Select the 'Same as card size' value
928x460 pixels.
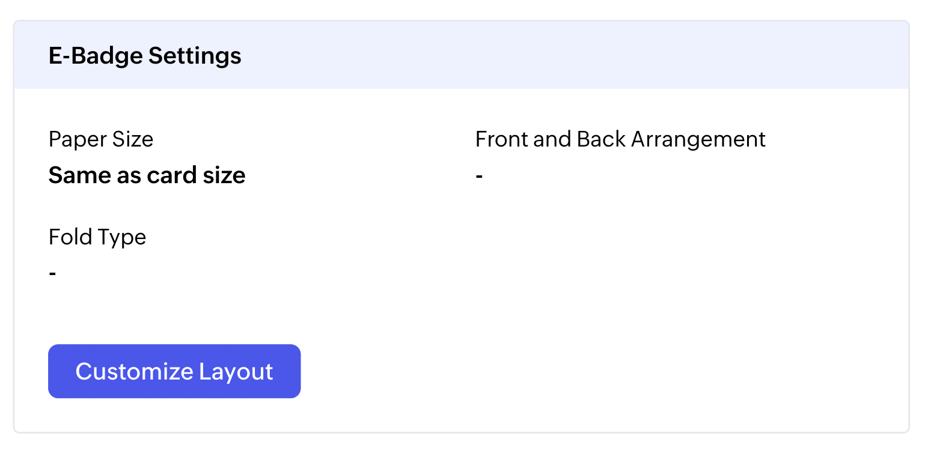tap(147, 175)
